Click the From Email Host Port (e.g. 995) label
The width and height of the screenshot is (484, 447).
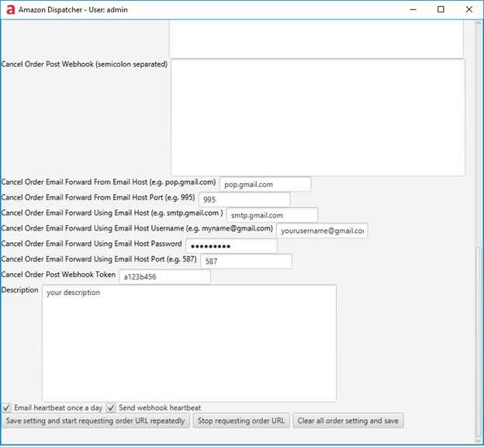(x=99, y=197)
